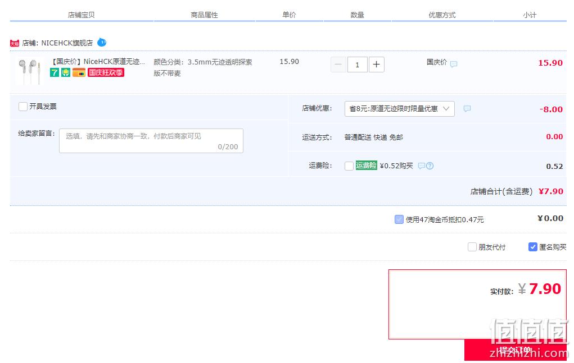Click the comment icon beside 国庆价
Screen dimensions: 574x363
coord(454,65)
